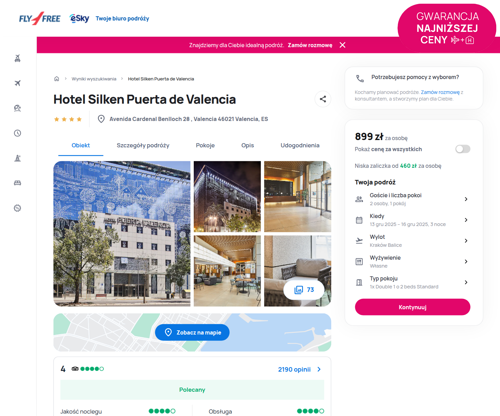
Task: Expand the Typ pokoju row chevron
Action: 466,282
